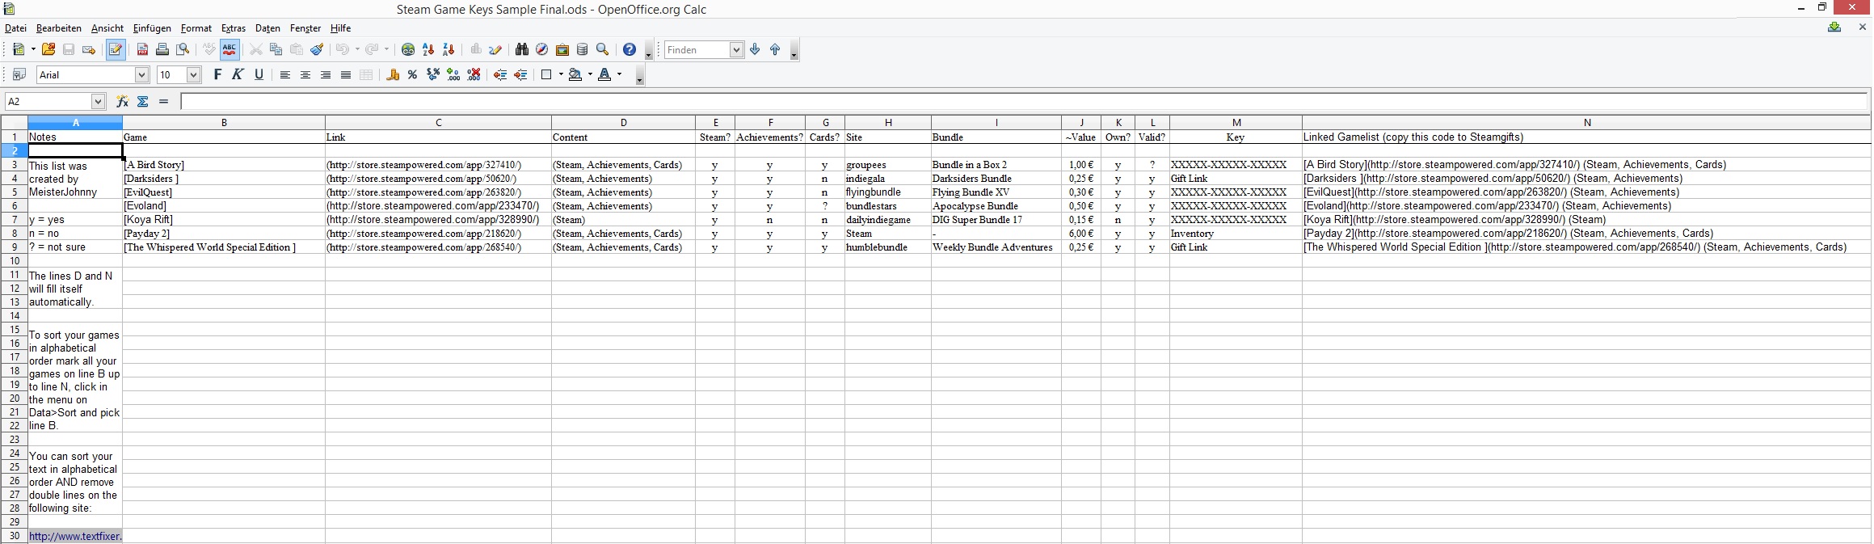This screenshot has width=1874, height=544.
Task: Justify cell text
Action: point(346,75)
